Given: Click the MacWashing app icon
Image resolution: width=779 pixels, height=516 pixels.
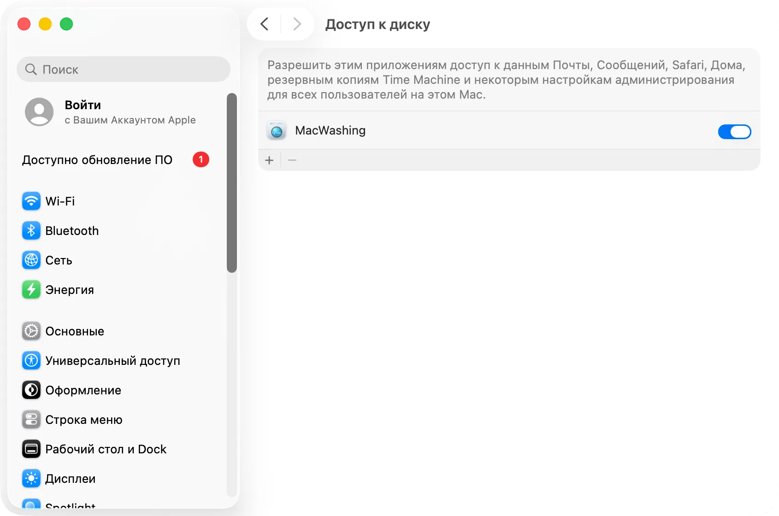Looking at the screenshot, I should click(x=277, y=131).
